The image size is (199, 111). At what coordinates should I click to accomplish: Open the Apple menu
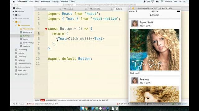[x=14, y=2]
